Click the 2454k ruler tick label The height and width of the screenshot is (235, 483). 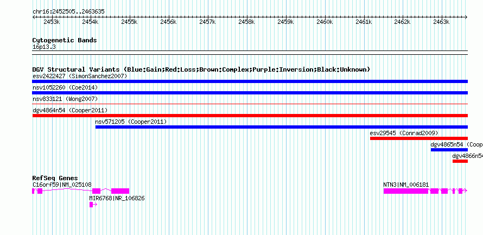(x=91, y=22)
